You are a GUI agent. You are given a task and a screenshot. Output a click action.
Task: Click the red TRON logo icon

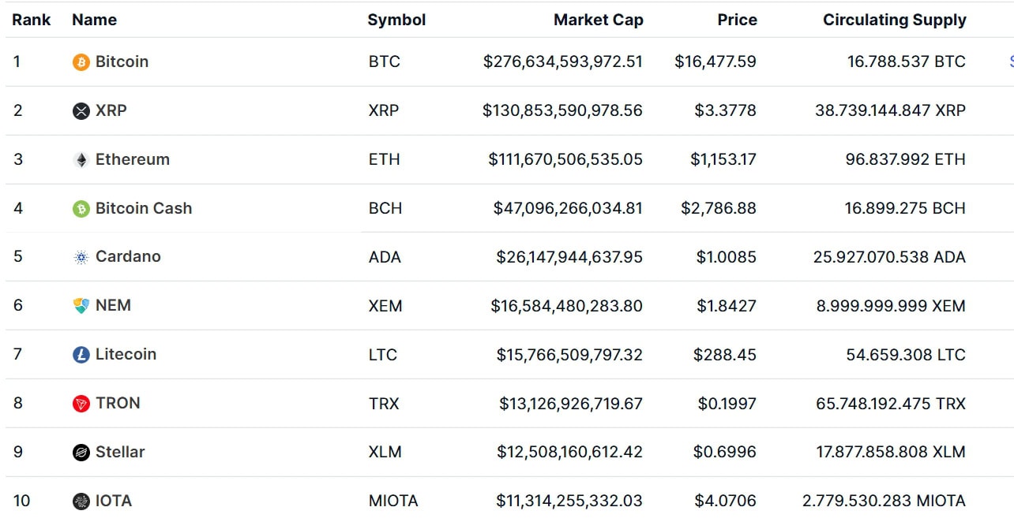(81, 404)
